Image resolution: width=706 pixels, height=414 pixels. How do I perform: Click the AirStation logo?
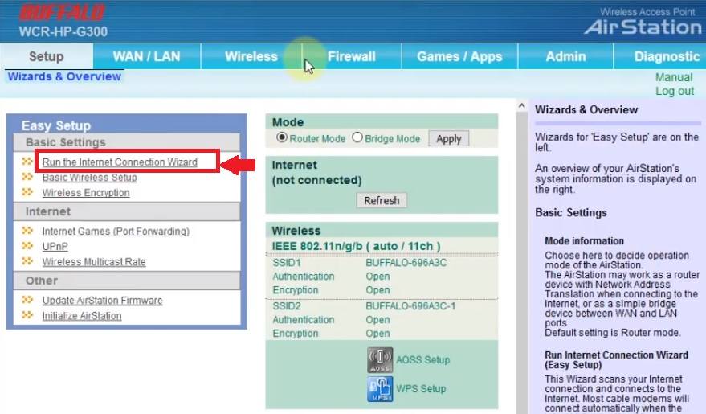click(x=642, y=27)
